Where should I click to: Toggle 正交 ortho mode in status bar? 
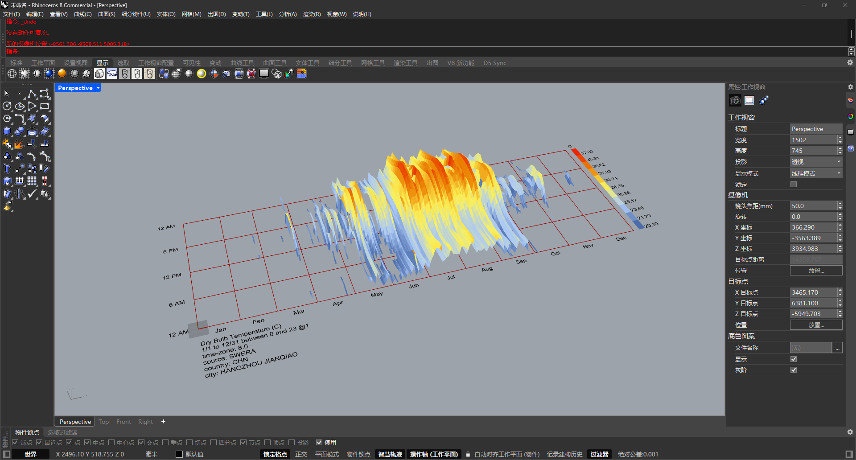pyautogui.click(x=301, y=454)
